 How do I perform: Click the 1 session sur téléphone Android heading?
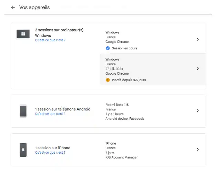click(x=63, y=109)
